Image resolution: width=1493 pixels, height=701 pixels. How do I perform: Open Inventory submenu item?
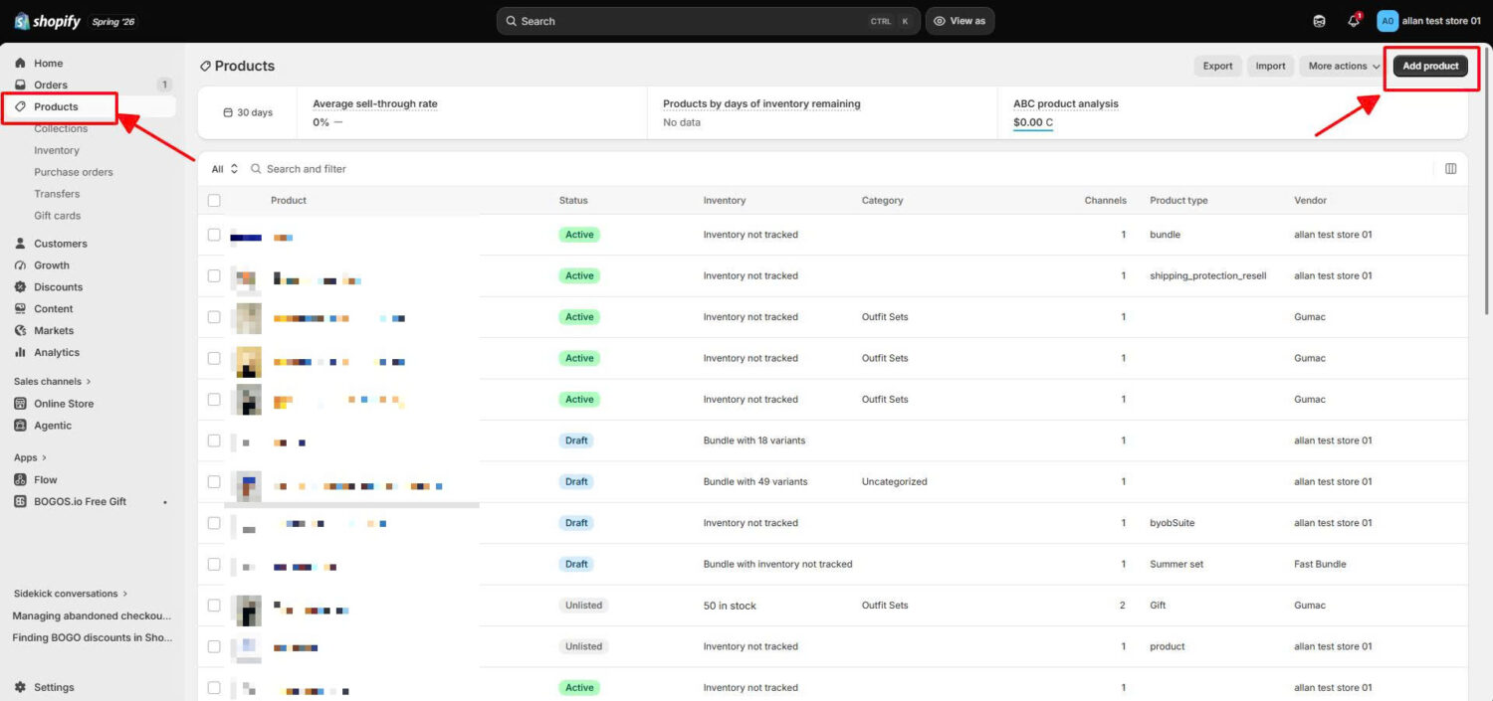pos(57,150)
